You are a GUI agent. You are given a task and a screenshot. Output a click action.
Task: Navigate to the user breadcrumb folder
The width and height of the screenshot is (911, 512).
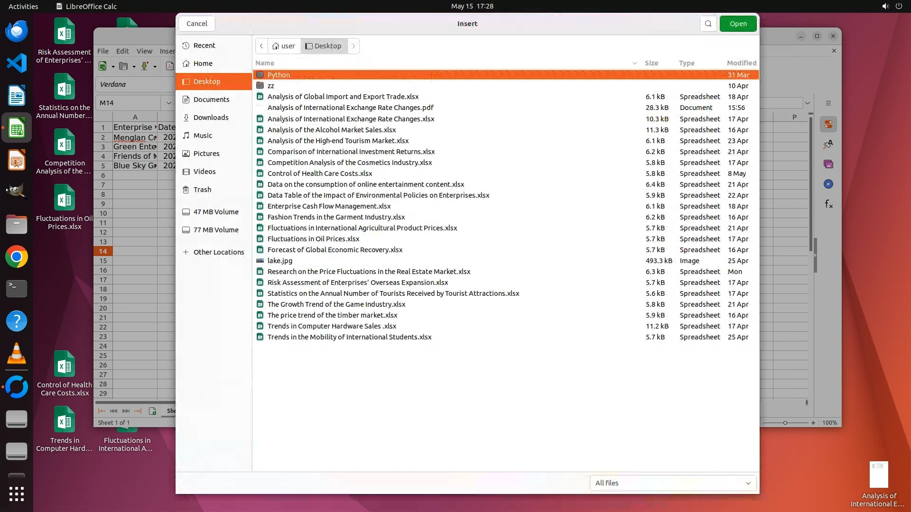(284, 46)
